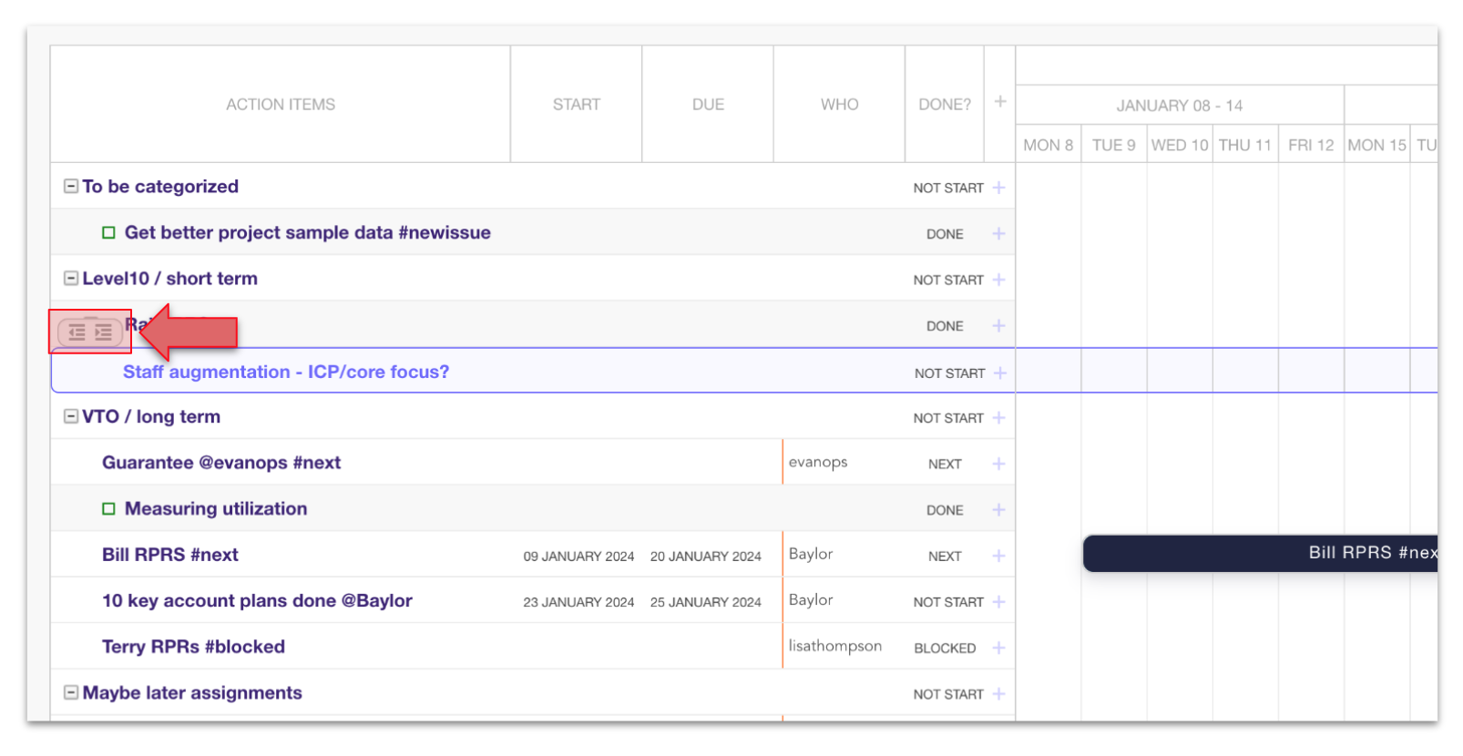This screenshot has width=1463, height=756.
Task: Toggle the Measuring utilization checkbox
Action: pos(108,509)
